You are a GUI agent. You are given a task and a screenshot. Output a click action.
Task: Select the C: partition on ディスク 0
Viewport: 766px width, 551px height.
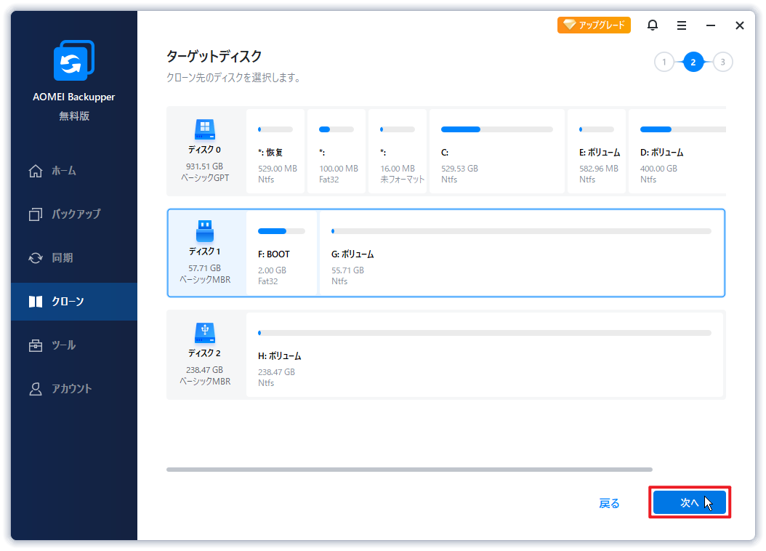coord(496,151)
